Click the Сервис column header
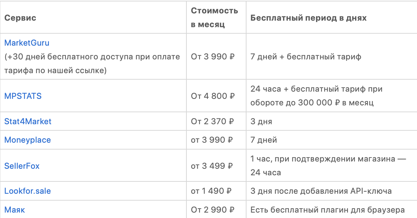417x218 pixels. [20, 18]
